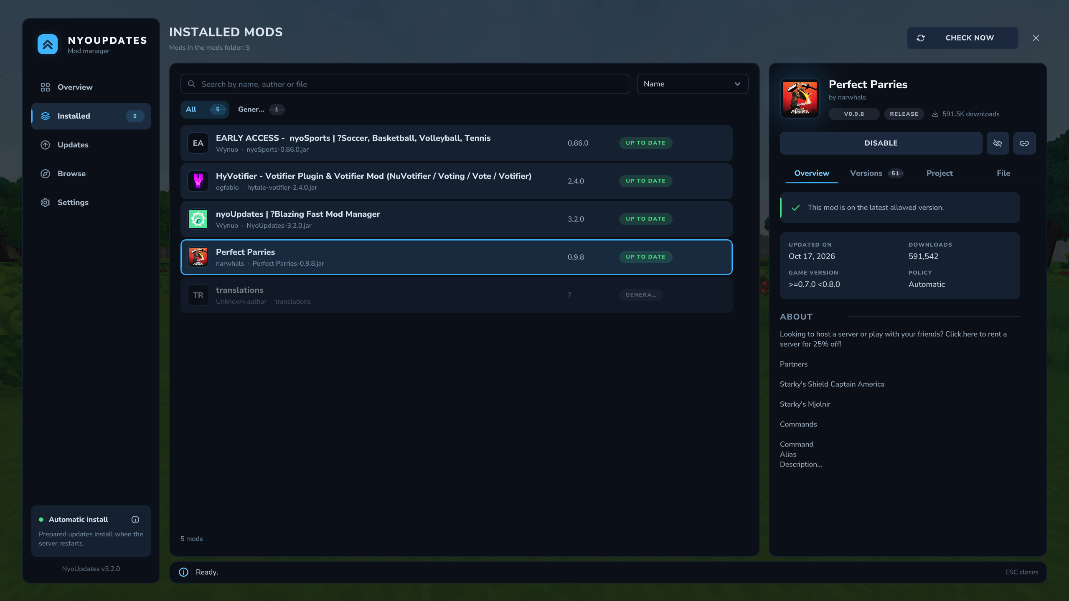Select the Gener... filter tab
The height and width of the screenshot is (601, 1069).
click(x=261, y=109)
